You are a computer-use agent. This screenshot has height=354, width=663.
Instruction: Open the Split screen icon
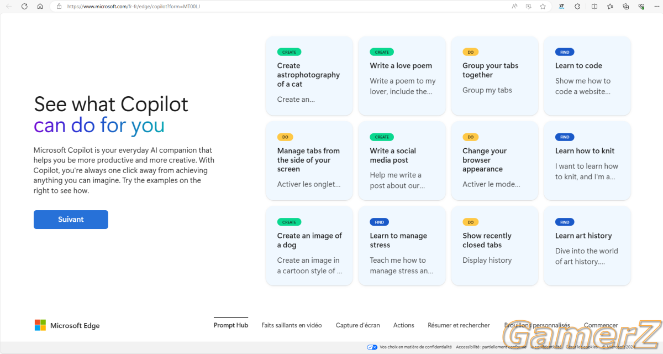point(594,7)
